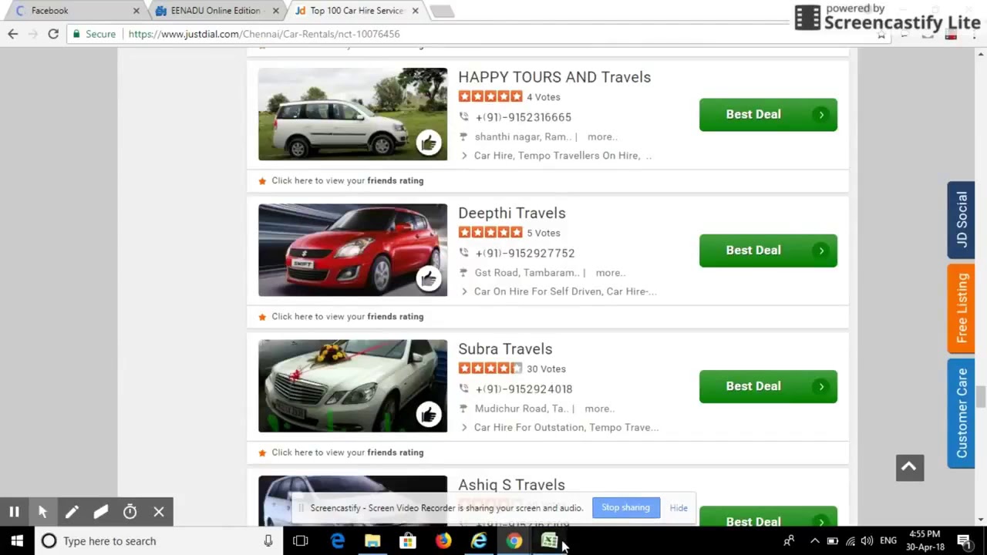Open Deepthi Travels listing title
The width and height of the screenshot is (987, 555).
[x=512, y=213]
